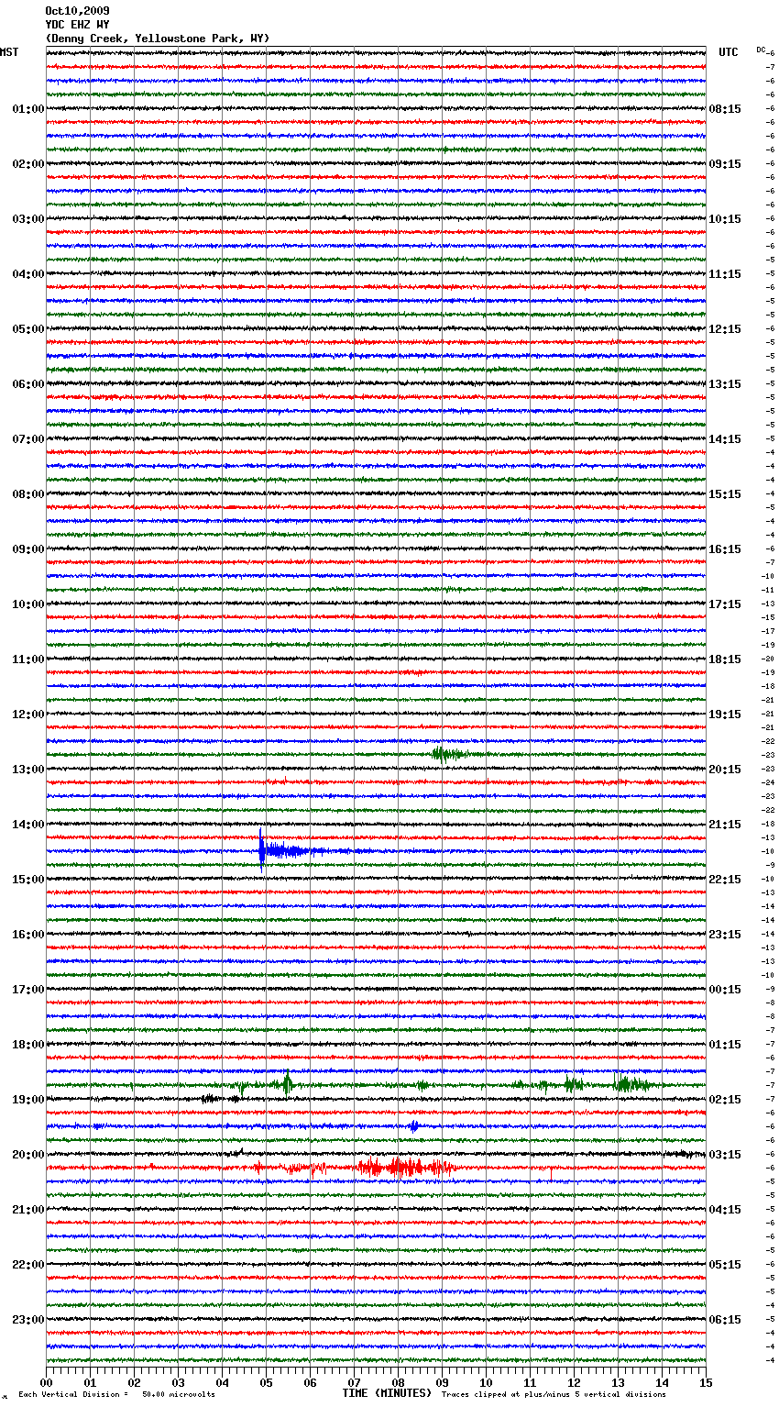Select the 23:00 MST time label
The height and width of the screenshot is (1407, 779).
[28, 1320]
